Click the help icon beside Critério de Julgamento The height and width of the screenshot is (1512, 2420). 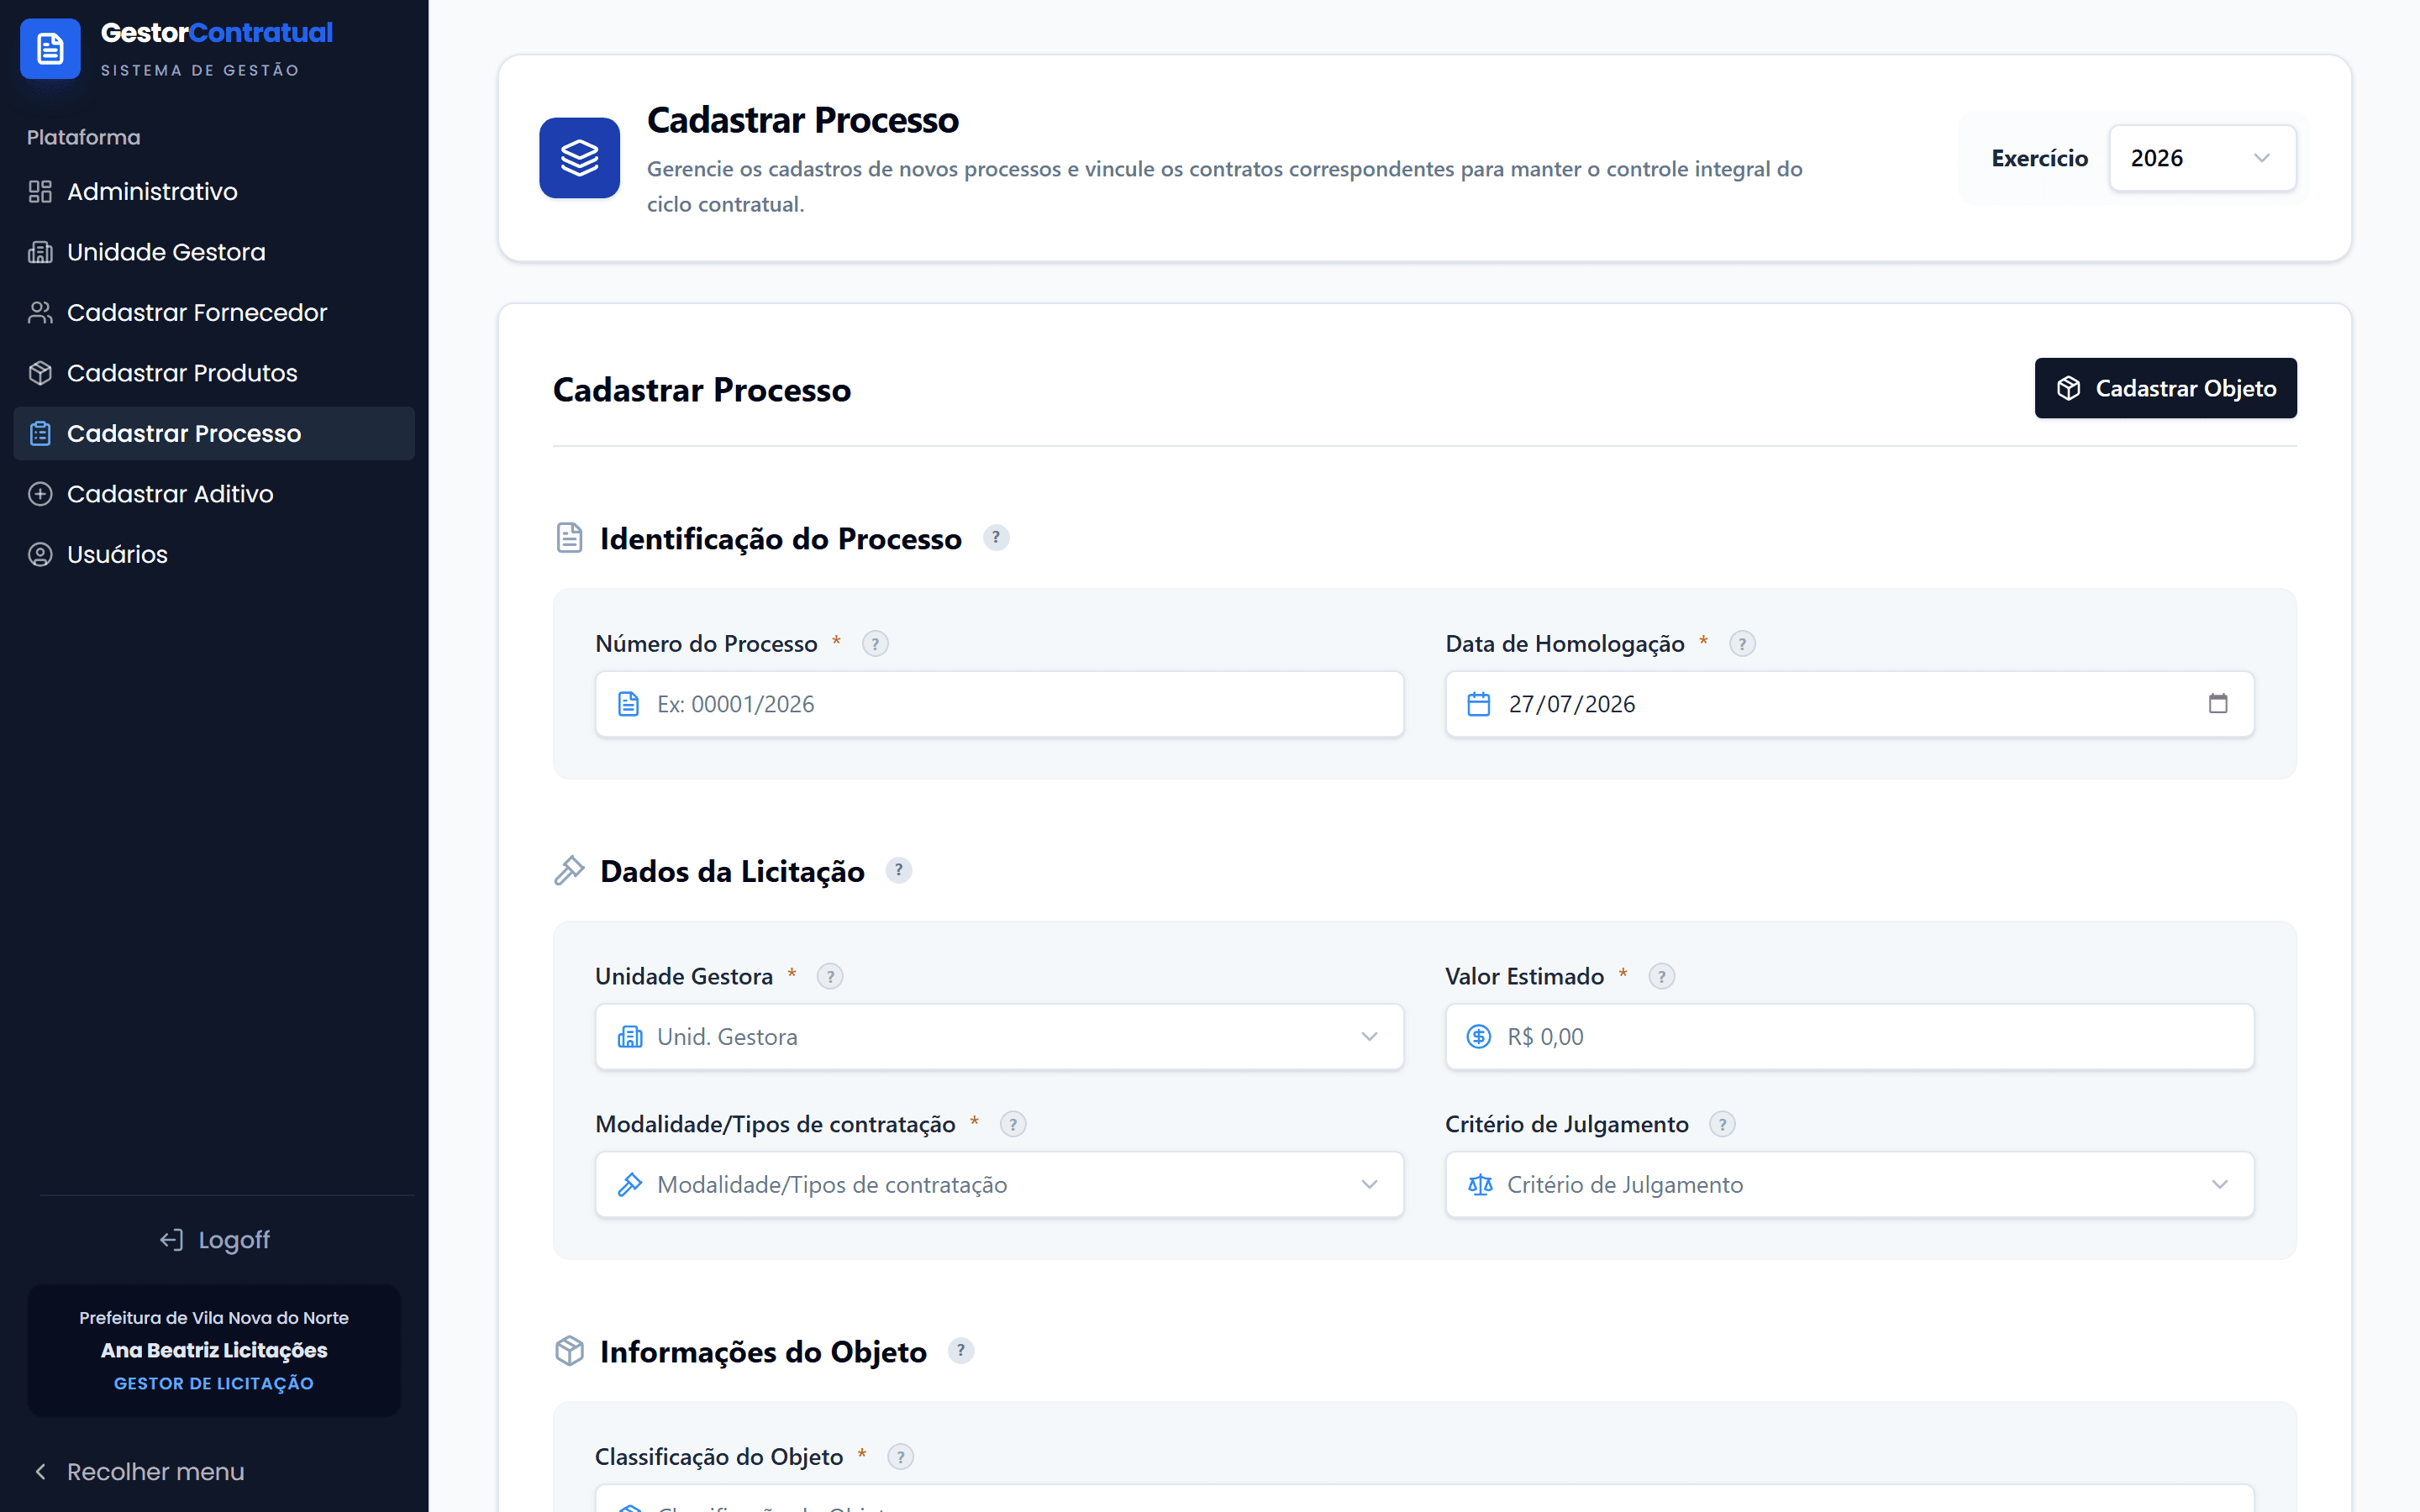1722,1125
